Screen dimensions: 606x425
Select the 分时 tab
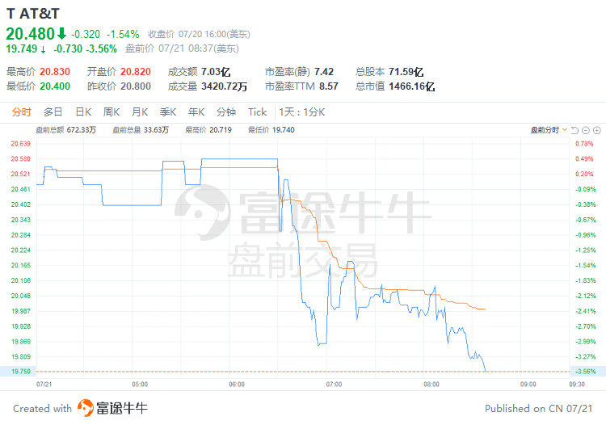[22, 112]
